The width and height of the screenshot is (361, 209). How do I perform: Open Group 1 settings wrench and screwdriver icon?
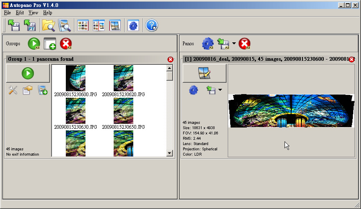[13, 90]
